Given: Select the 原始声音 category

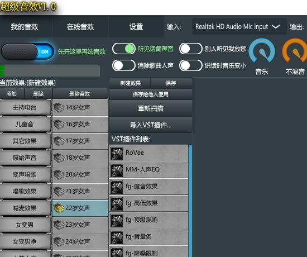Looking at the screenshot, I should [x=25, y=158].
